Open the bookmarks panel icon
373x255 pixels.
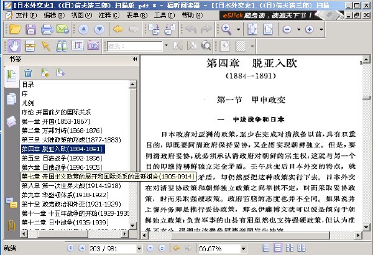click(x=11, y=76)
